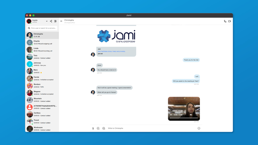Open the settings sliders icon

coord(55,21)
